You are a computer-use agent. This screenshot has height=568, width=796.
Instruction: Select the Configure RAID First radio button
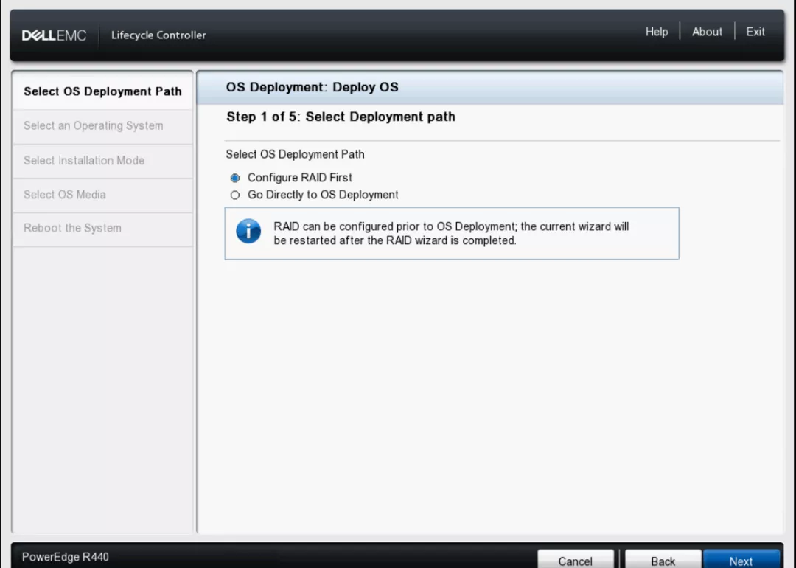(234, 178)
